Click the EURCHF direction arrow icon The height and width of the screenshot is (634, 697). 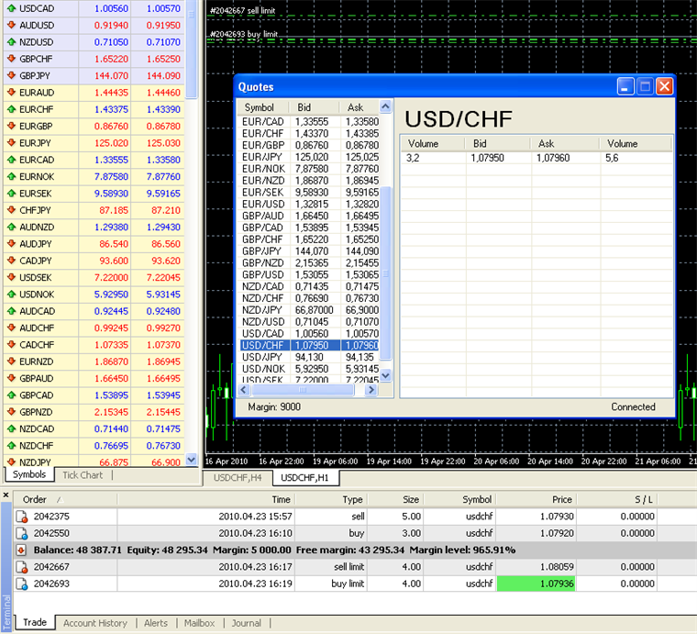[12, 109]
